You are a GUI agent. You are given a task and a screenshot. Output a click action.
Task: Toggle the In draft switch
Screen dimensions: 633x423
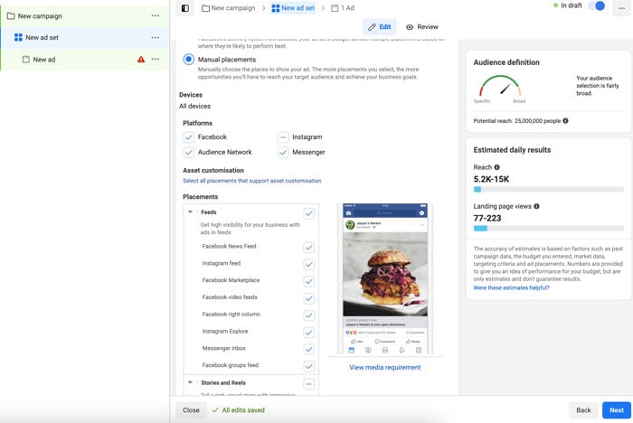597,5
